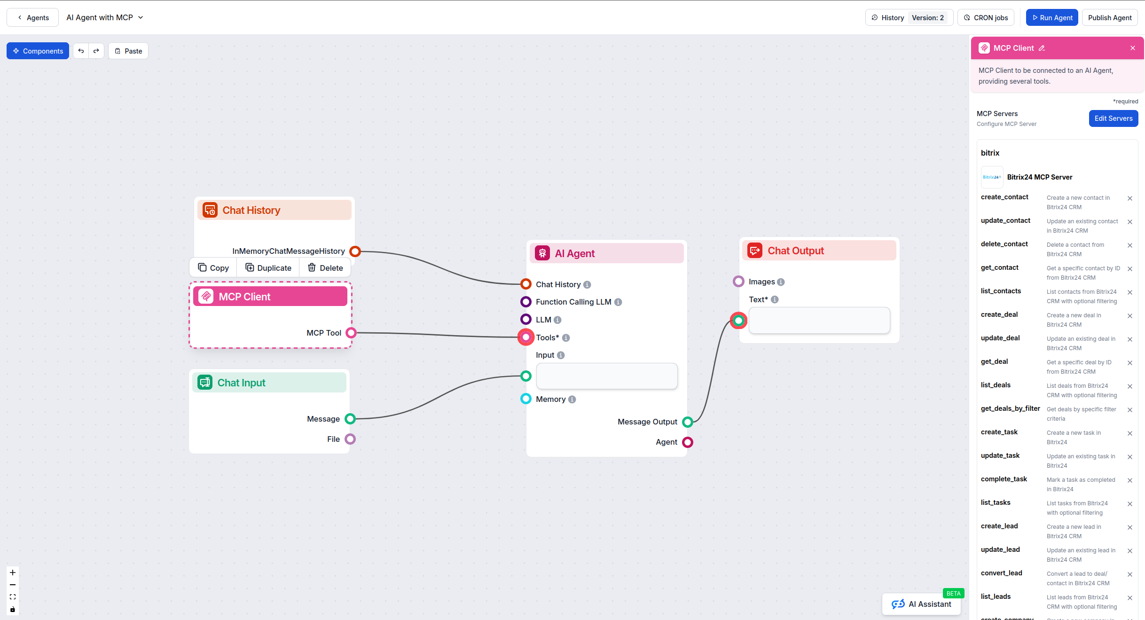Click Edit Servers for MCP Servers
The height and width of the screenshot is (620, 1145).
pyautogui.click(x=1113, y=118)
